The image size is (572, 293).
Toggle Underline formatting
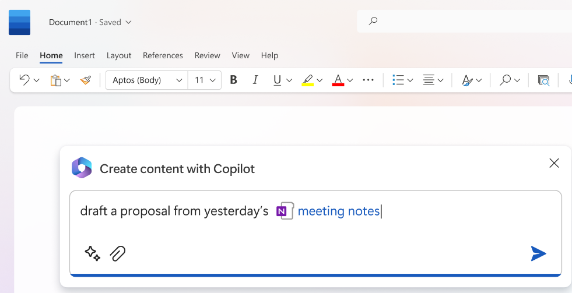click(277, 80)
